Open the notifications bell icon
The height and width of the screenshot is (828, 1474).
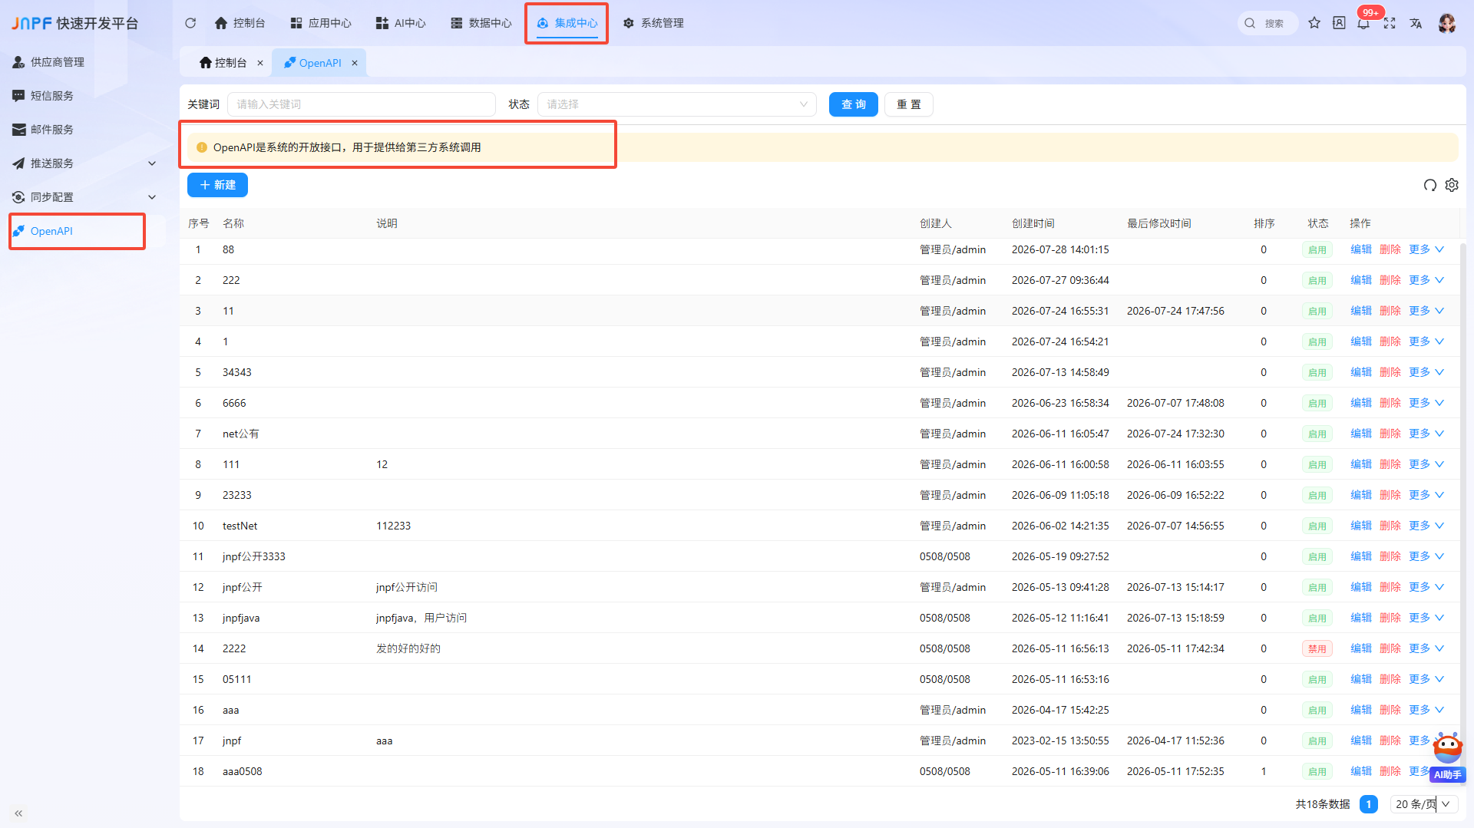coord(1363,23)
